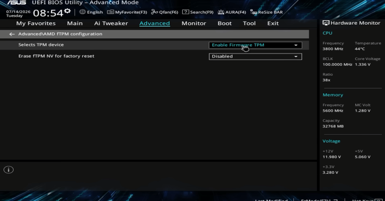385x201 pixels.
Task: Click the 32768 MB capacity value
Action: click(x=333, y=126)
